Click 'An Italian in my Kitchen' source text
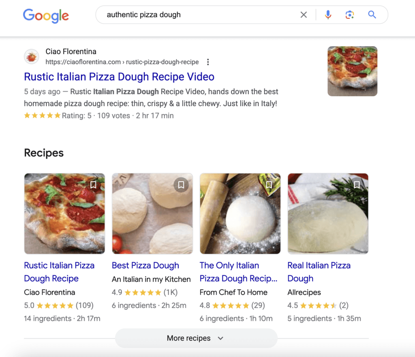The image size is (415, 357). tap(151, 279)
